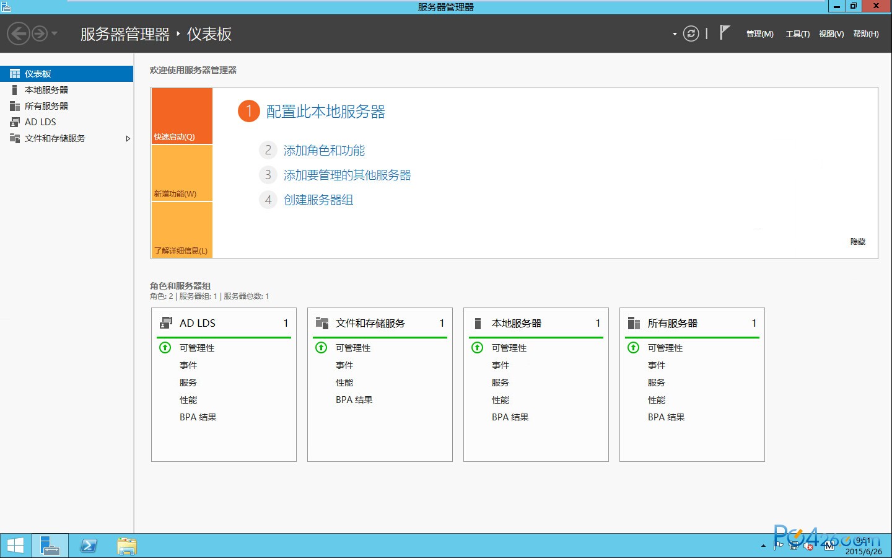892x558 pixels.
Task: Click the AD LDS sidebar icon
Action: click(15, 122)
